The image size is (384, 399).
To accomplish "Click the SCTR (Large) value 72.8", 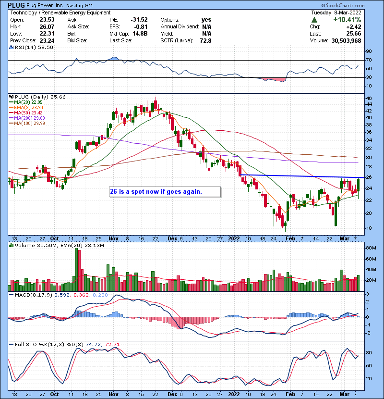I will (x=205, y=41).
